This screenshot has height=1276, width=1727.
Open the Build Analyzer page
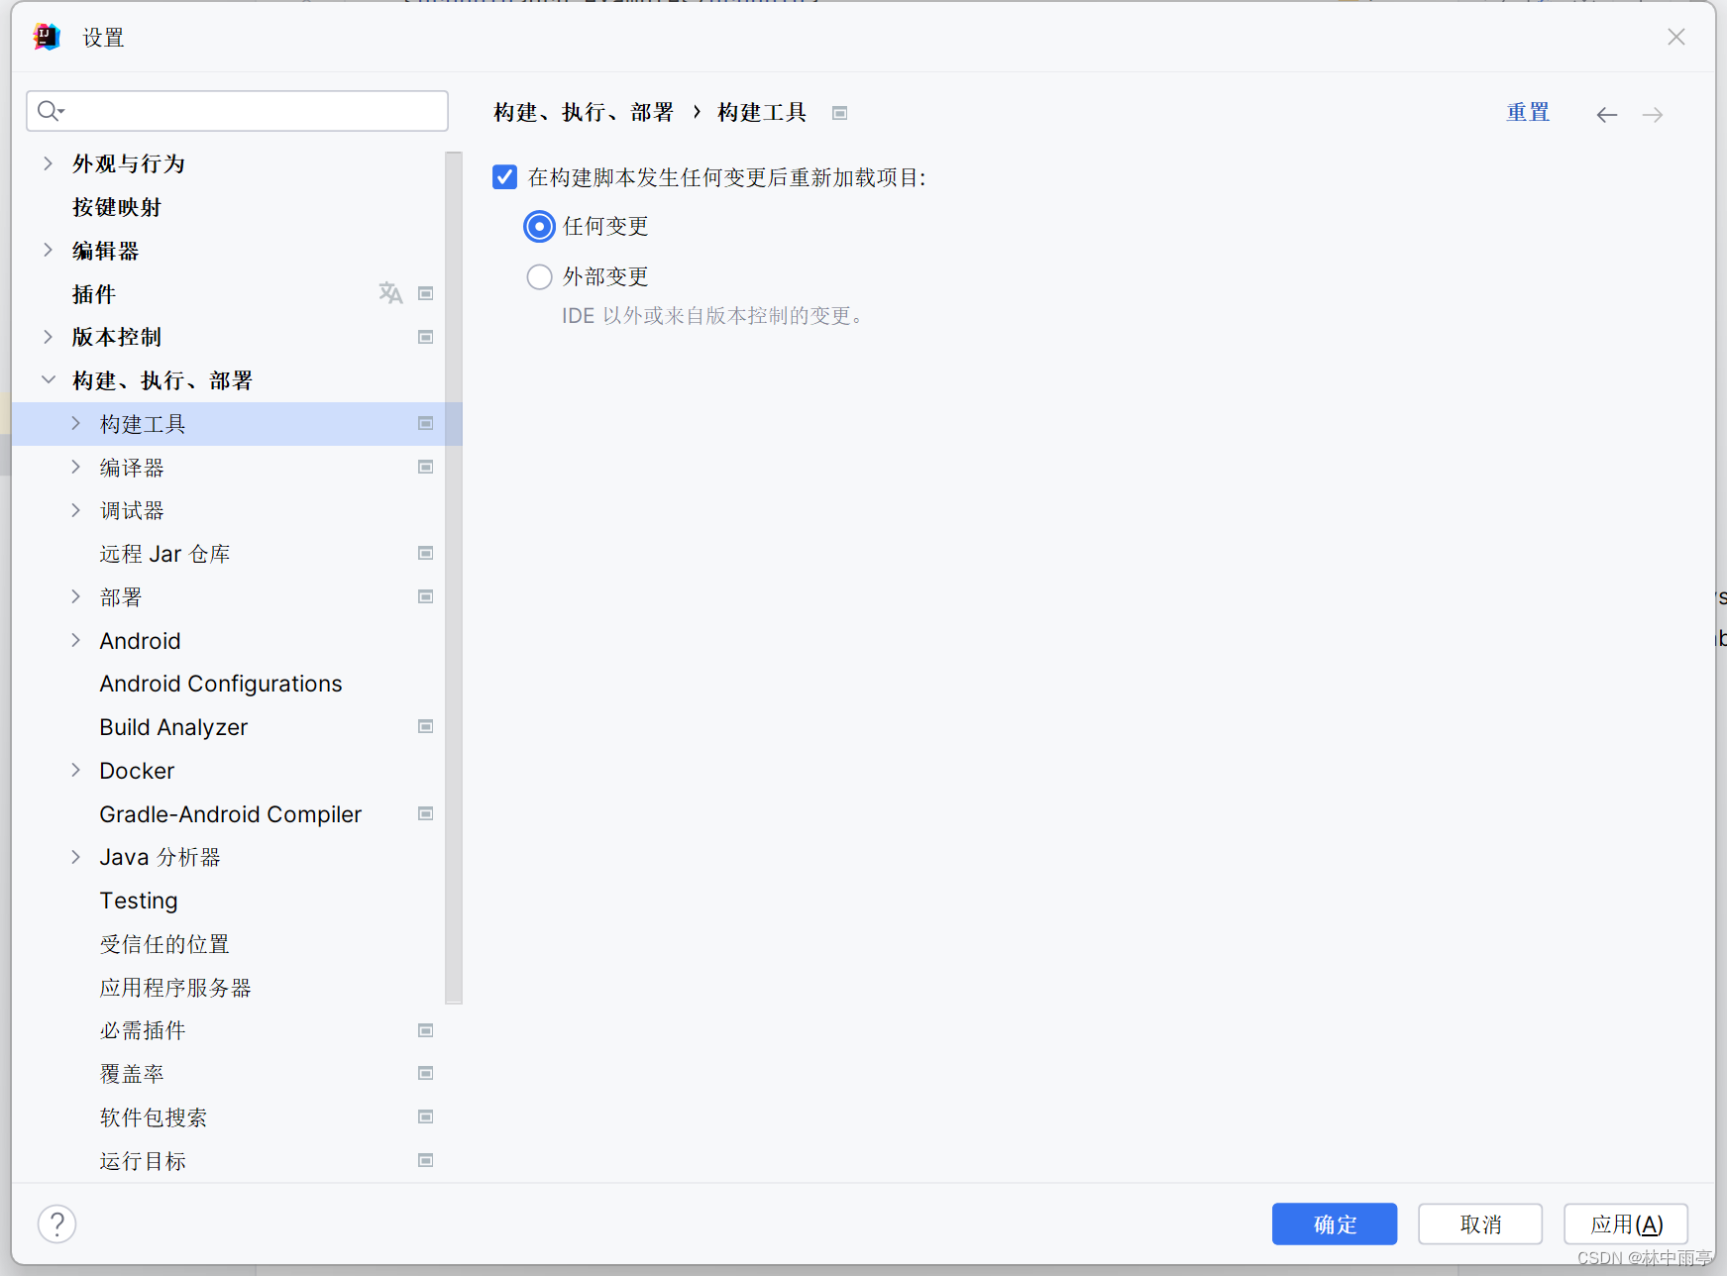coord(173,727)
